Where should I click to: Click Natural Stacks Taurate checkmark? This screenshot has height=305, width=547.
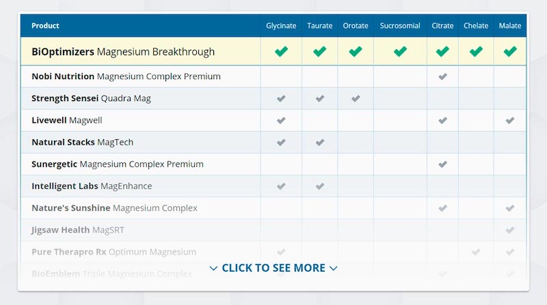point(320,143)
